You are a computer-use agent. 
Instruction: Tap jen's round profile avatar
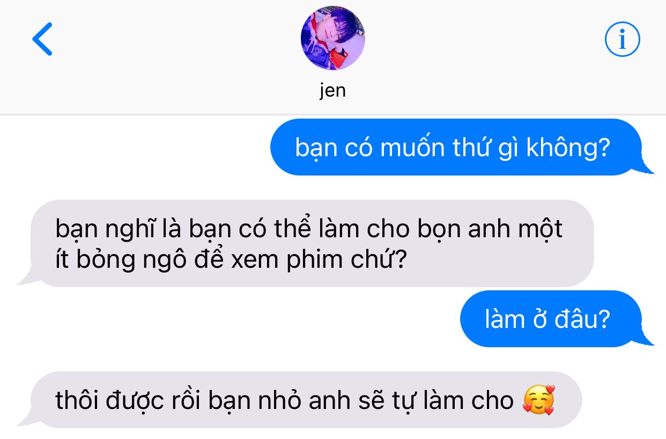click(333, 38)
